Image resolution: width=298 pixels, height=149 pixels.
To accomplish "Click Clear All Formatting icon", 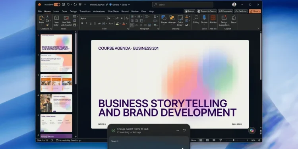I will pos(127,18).
